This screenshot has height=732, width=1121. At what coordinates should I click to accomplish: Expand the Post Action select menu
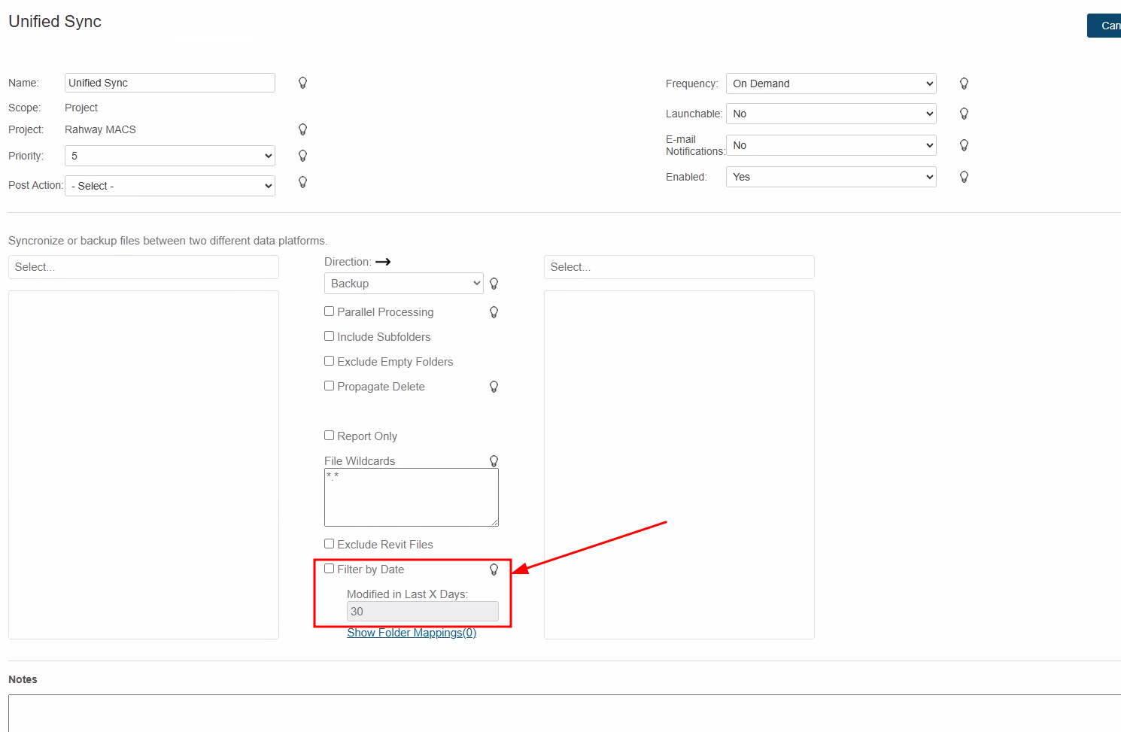pos(170,186)
